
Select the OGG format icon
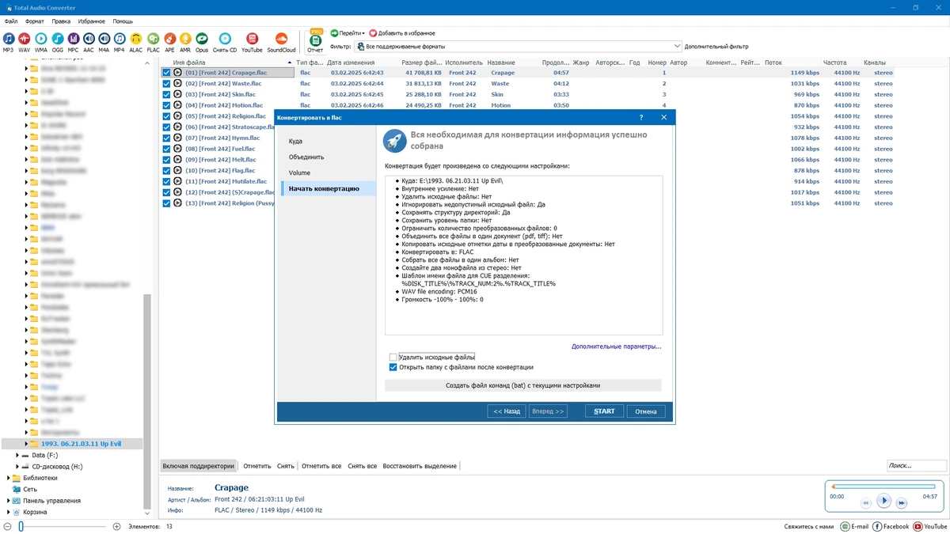tap(58, 38)
